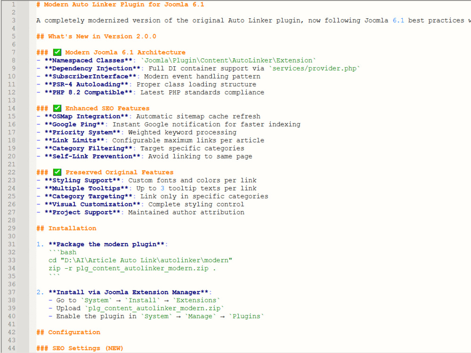
Task: Click line number 1 in the gutter
Action: tap(13, 5)
